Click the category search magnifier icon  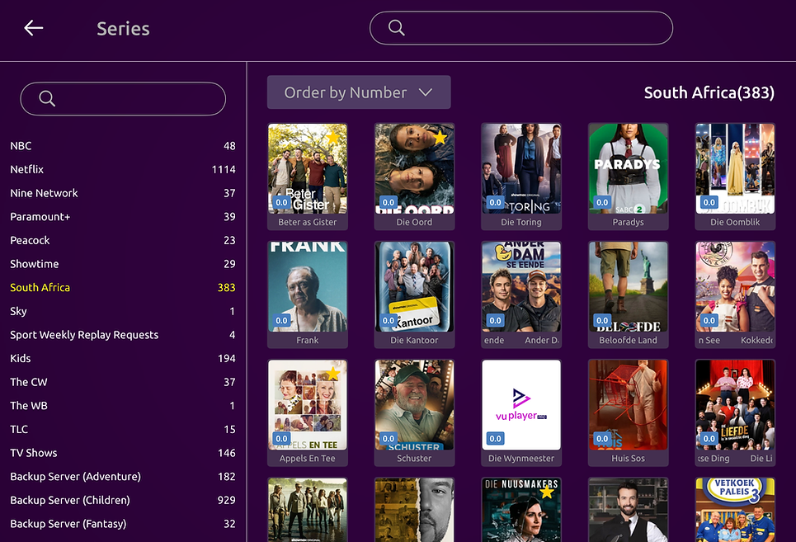(47, 98)
